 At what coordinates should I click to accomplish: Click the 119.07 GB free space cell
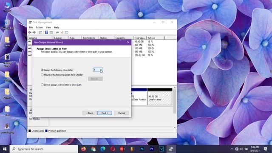coord(140,55)
